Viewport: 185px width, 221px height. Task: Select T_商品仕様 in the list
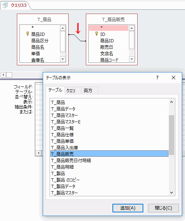pos(109,135)
